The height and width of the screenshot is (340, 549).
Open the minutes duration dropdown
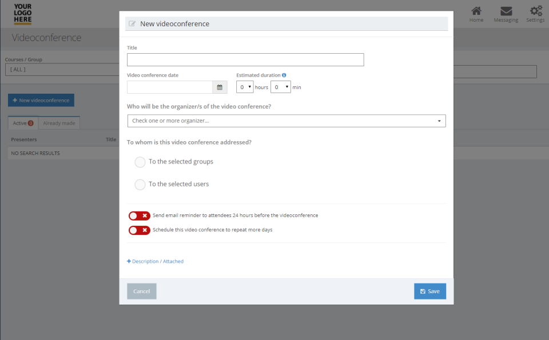[x=280, y=87]
